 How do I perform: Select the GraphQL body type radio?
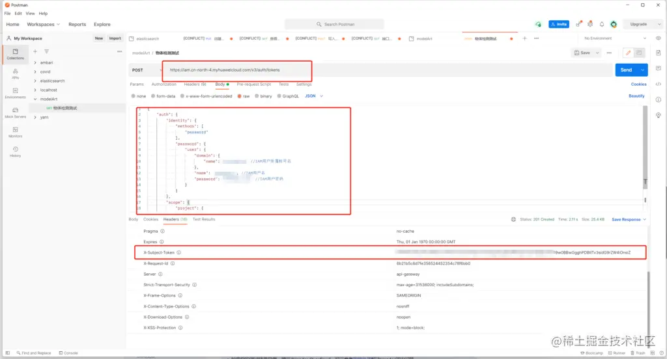(x=279, y=96)
